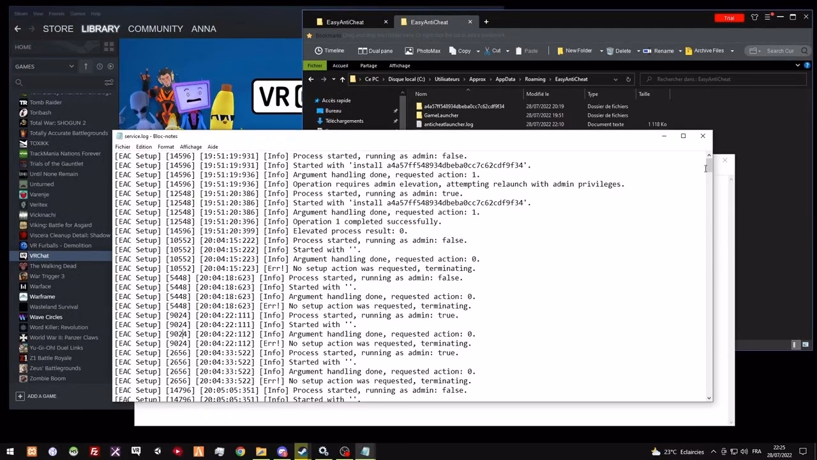The width and height of the screenshot is (817, 460).
Task: Click the Rename toolbar button
Action: (659, 50)
